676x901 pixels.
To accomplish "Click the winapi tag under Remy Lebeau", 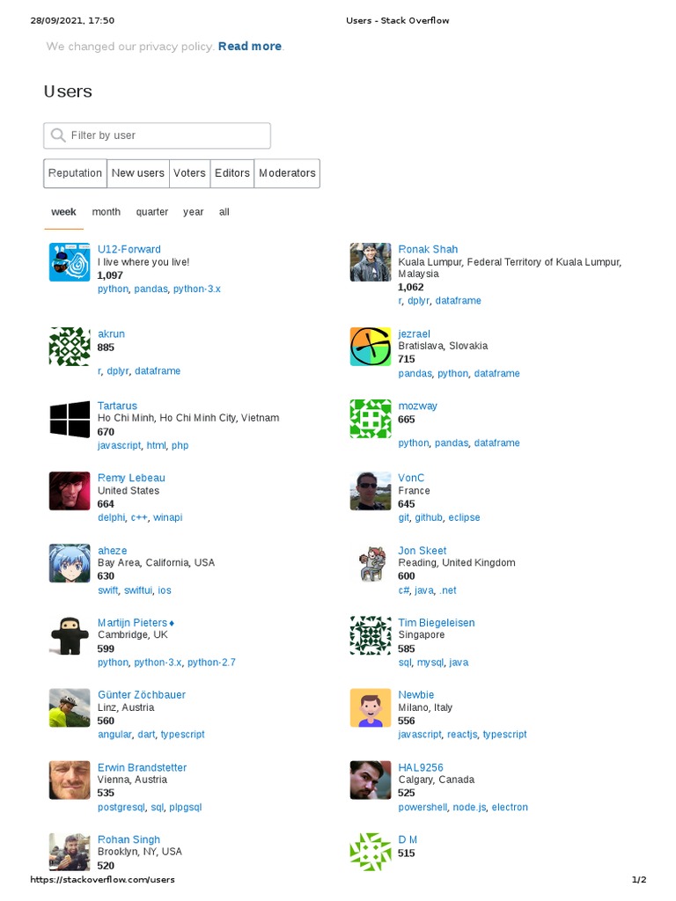I will coord(168,517).
